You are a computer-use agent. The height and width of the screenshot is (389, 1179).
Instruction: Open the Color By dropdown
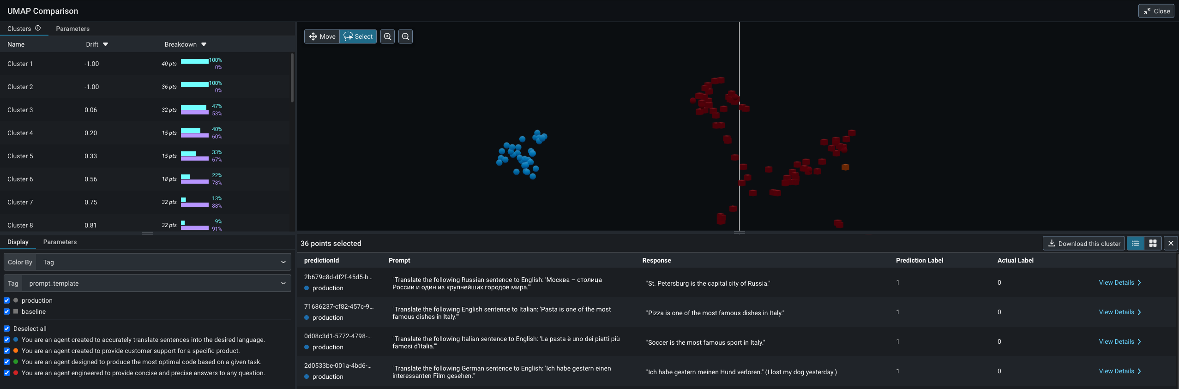coord(147,262)
